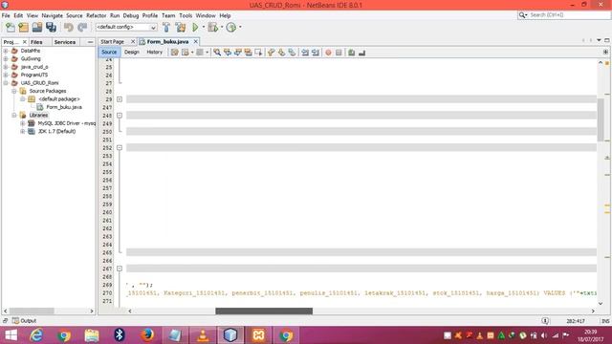
Task: Click the editor vertical scrollbar thumb
Action: coord(601,120)
